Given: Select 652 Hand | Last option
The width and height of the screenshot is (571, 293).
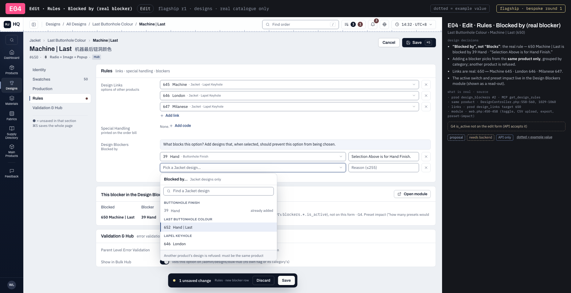Looking at the screenshot, I should pos(219,227).
